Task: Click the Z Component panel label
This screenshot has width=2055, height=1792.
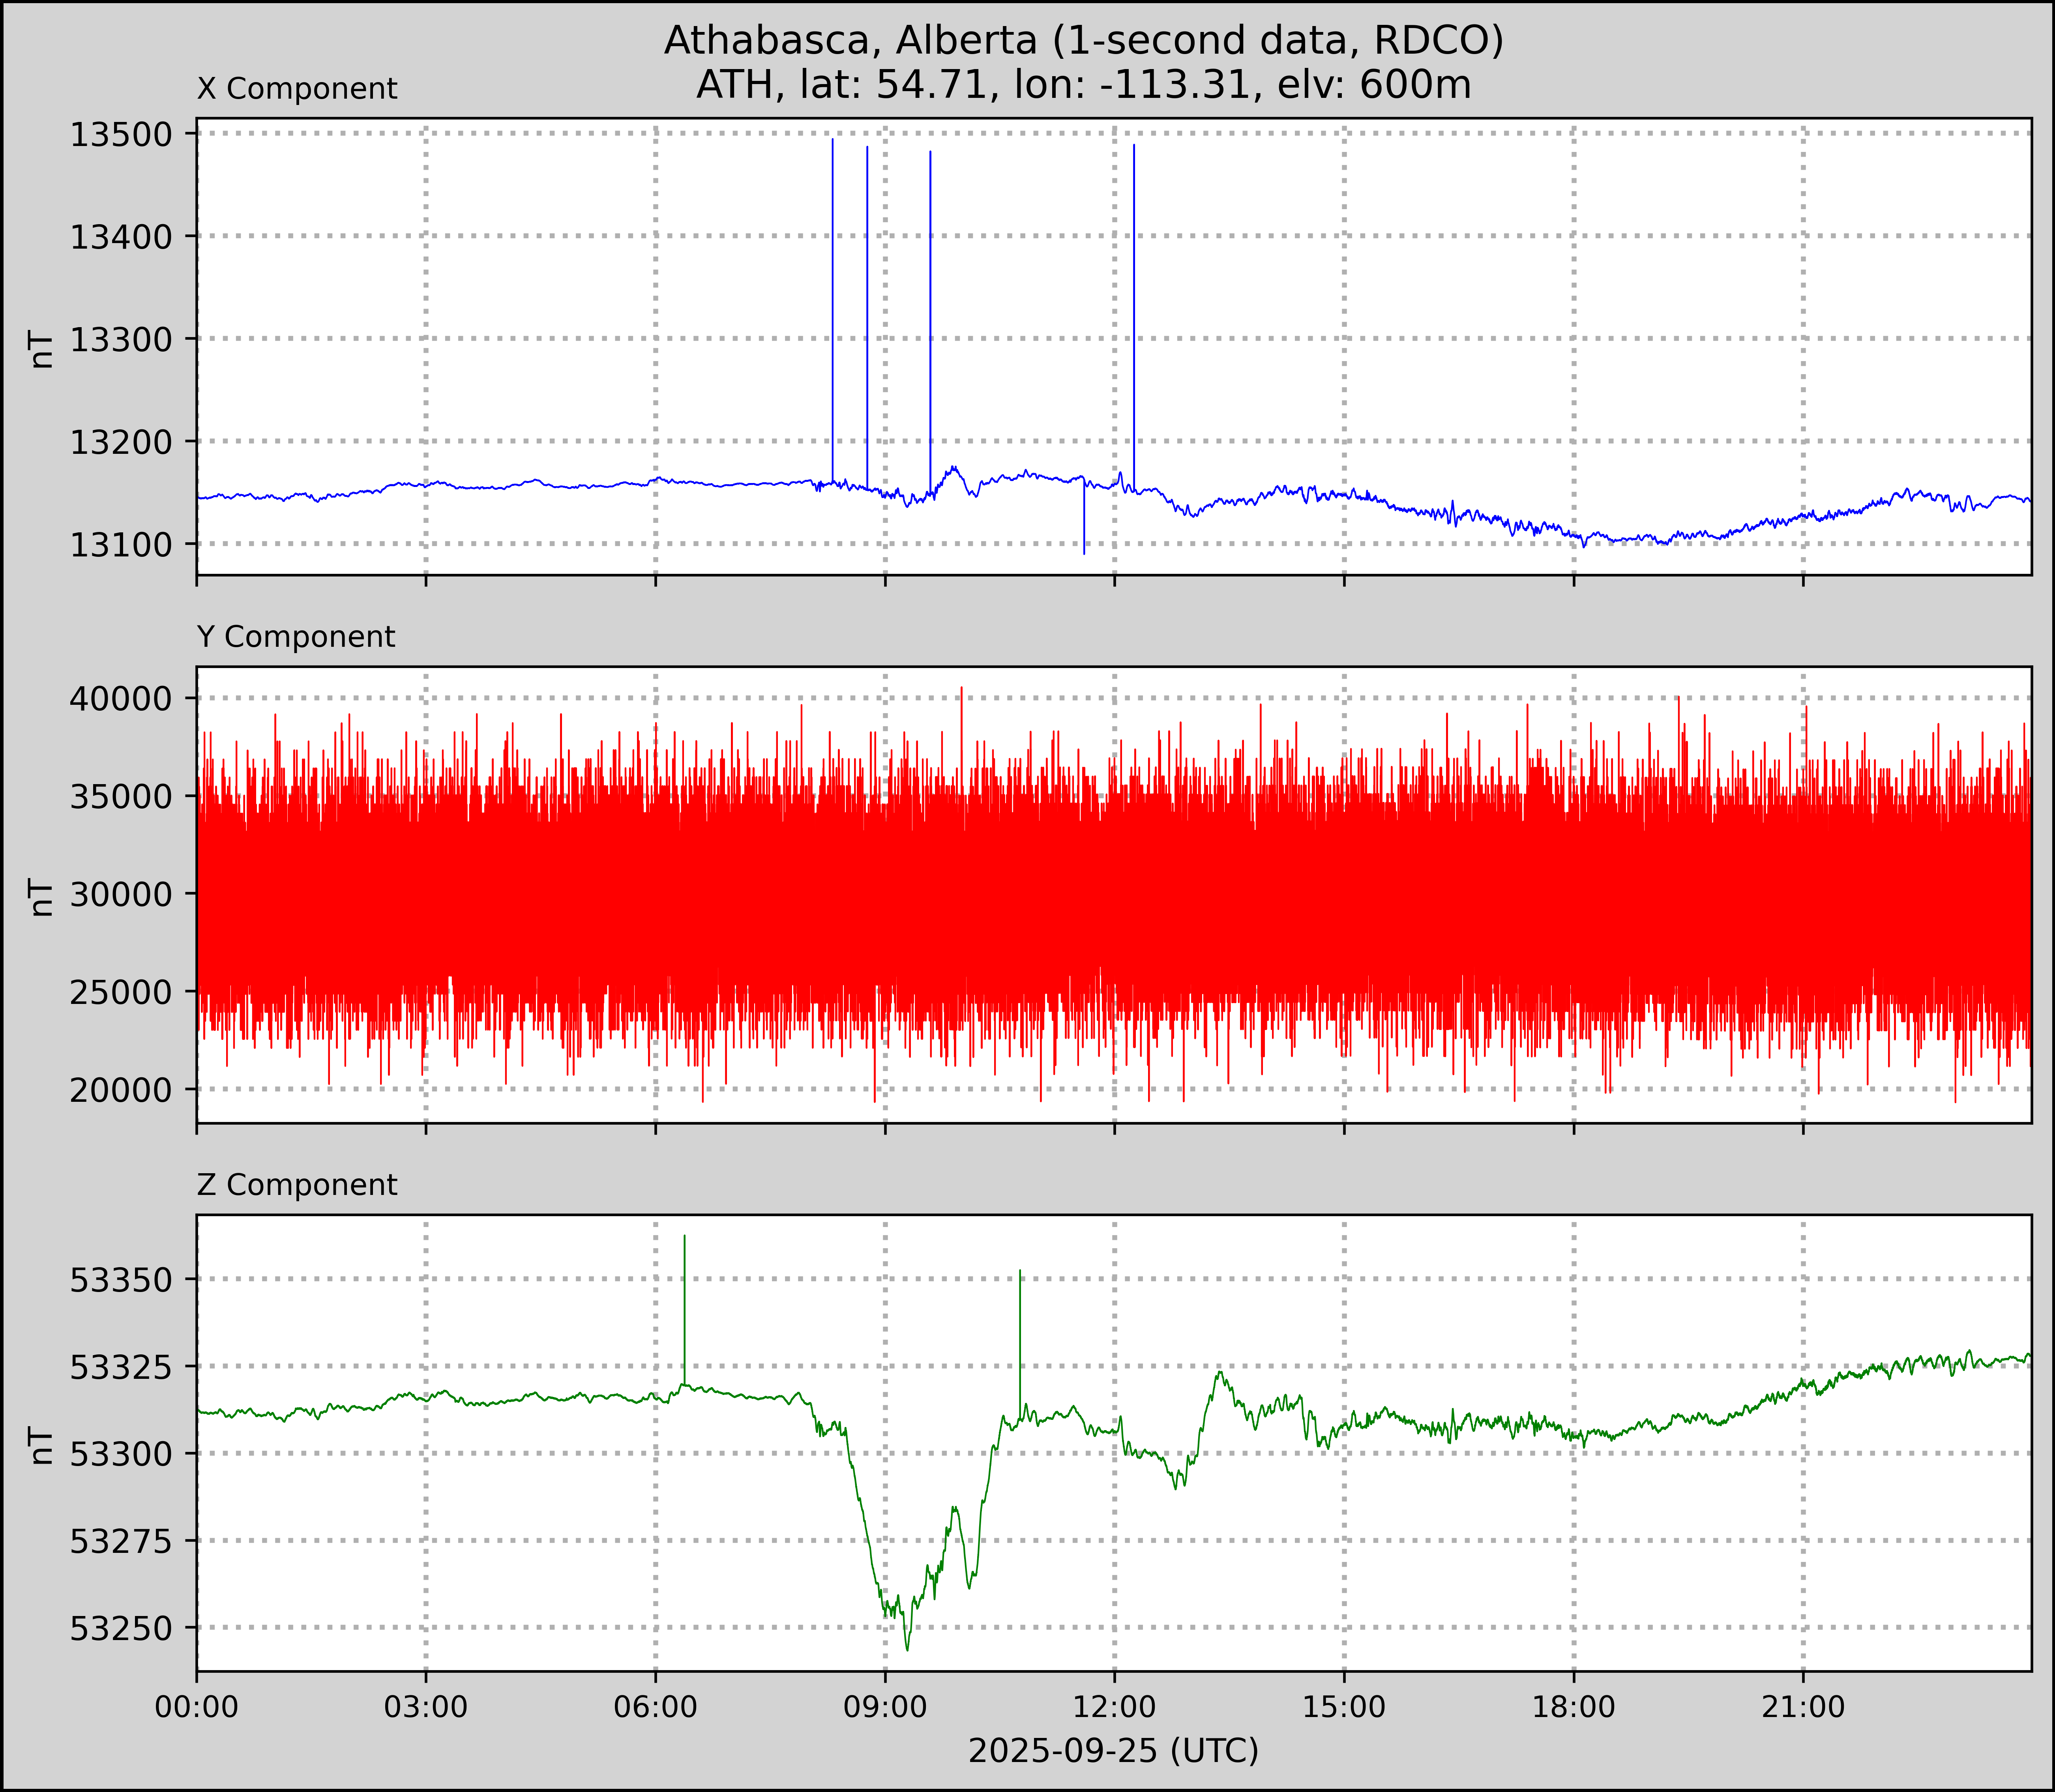Action: pyautogui.click(x=297, y=1185)
